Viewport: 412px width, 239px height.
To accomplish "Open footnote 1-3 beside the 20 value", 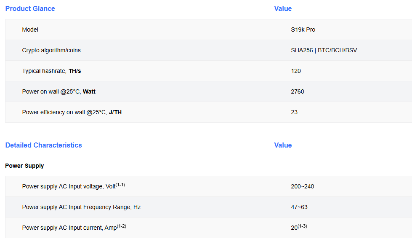I will 302,226.
